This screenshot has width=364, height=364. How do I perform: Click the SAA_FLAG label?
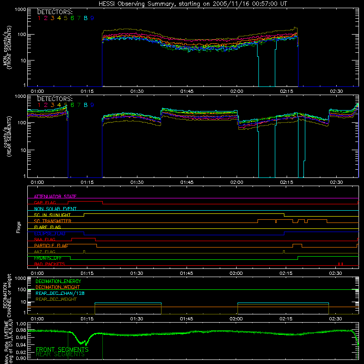45,240
